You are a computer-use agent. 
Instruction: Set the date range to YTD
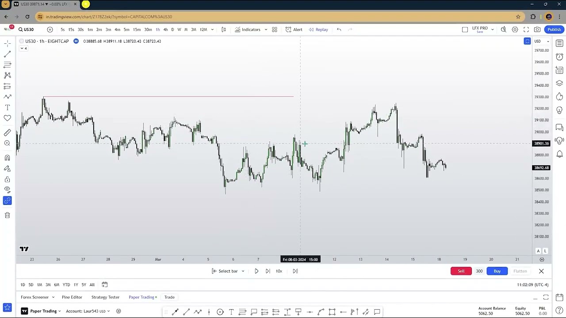point(66,285)
